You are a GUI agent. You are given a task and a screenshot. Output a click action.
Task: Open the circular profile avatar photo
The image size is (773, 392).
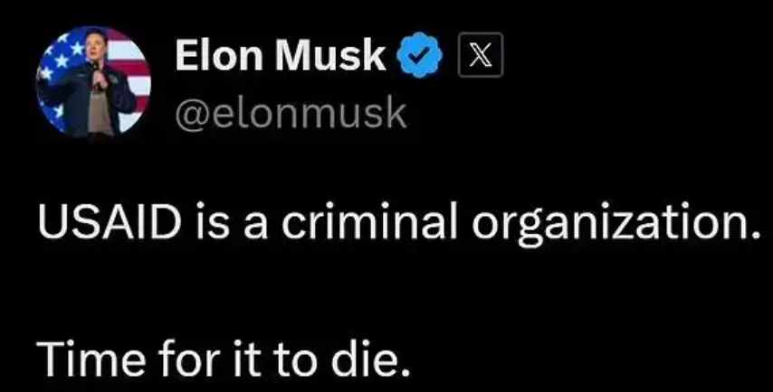pos(93,81)
